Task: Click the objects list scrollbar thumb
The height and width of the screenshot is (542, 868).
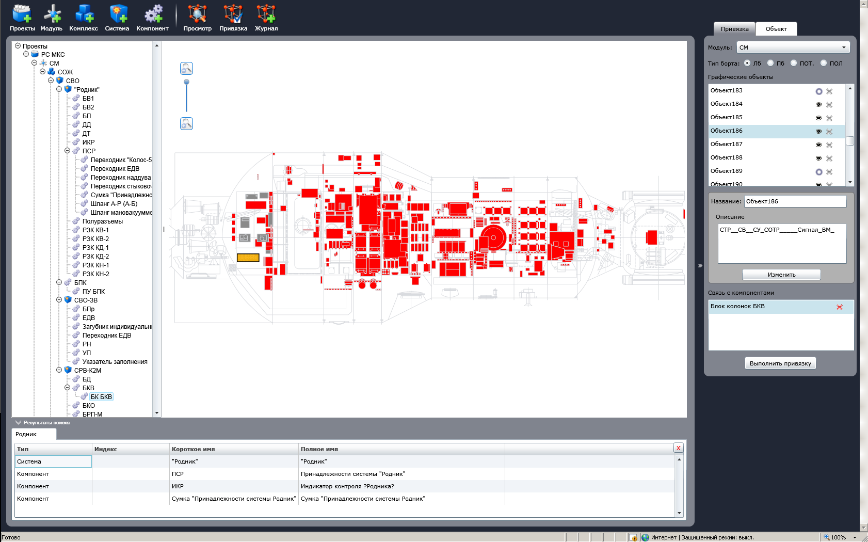Action: point(850,141)
